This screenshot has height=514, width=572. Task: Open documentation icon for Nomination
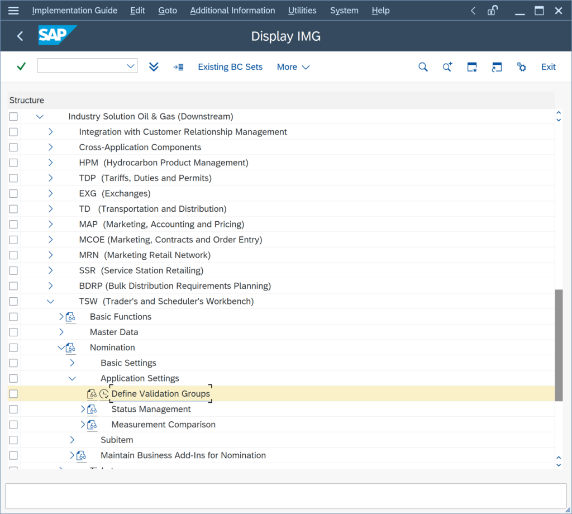click(71, 348)
